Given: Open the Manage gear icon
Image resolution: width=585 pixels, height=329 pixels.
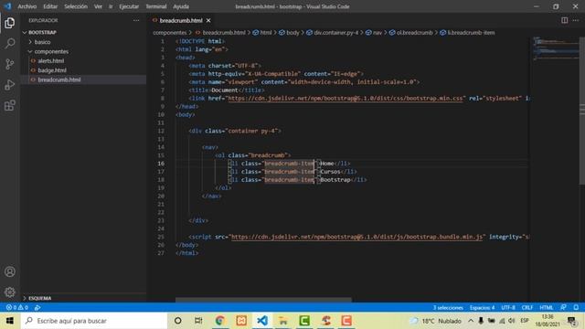Looking at the screenshot, I should [x=10, y=292].
